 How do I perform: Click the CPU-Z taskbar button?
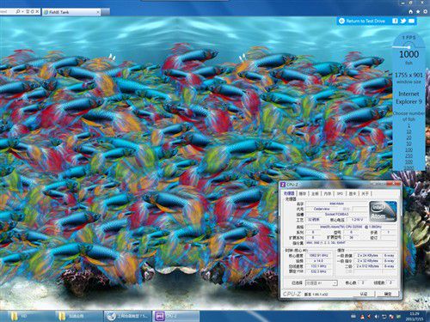tap(175, 316)
